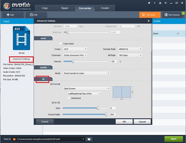Toggle the Copy Audio checkbox
The image size is (186, 143).
click(x=60, y=44)
